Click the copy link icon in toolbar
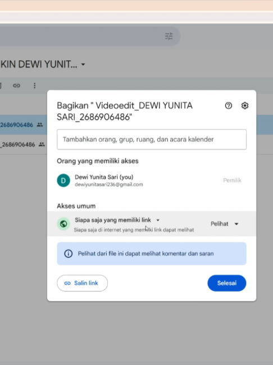This screenshot has width=273, height=365. 16,86
